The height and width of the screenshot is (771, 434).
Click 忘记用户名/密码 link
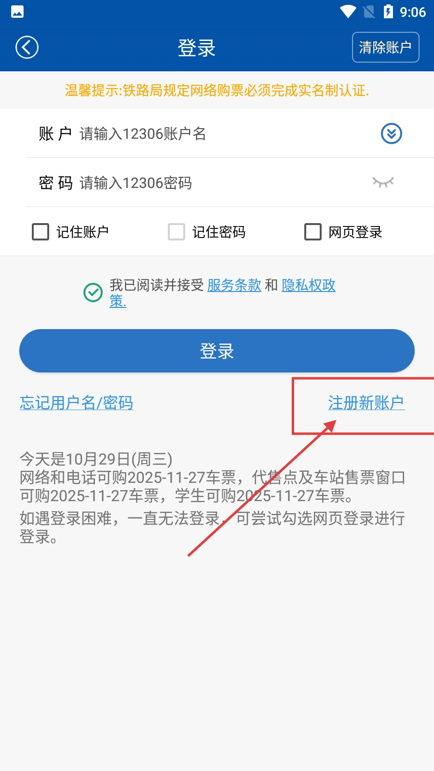click(x=77, y=402)
